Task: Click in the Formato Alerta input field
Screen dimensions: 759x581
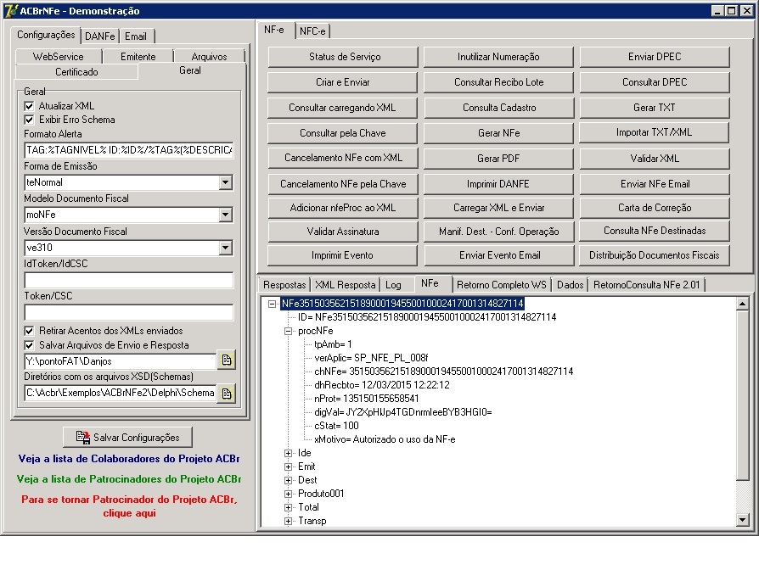Action: [129, 150]
